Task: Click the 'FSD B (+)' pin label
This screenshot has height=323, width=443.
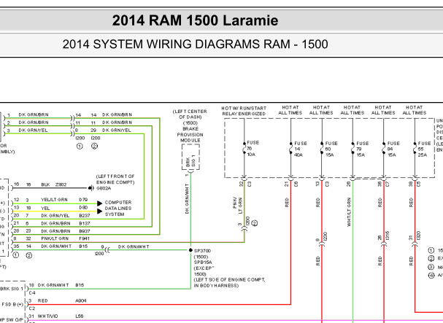Action: coord(12,305)
